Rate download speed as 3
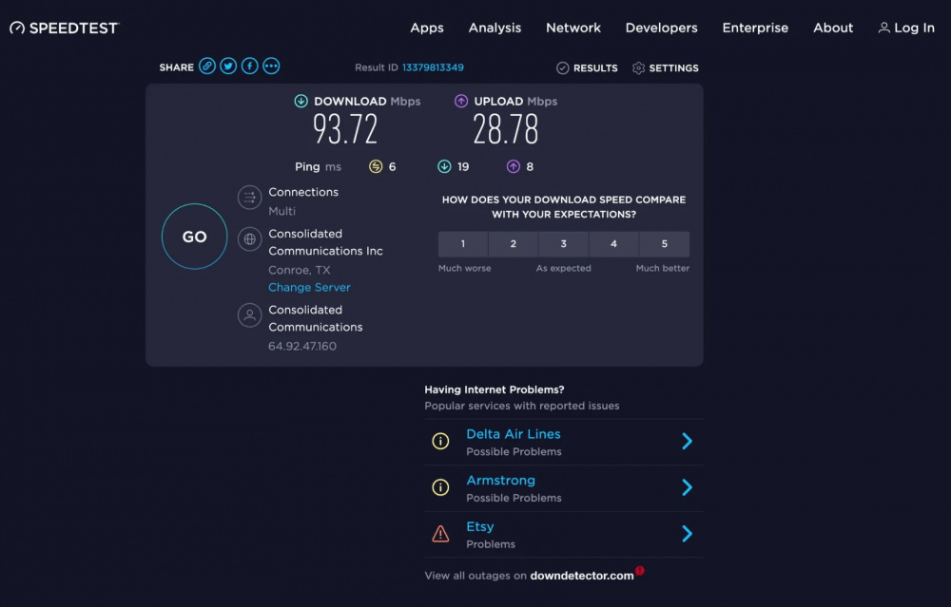The image size is (951, 607). (x=563, y=243)
